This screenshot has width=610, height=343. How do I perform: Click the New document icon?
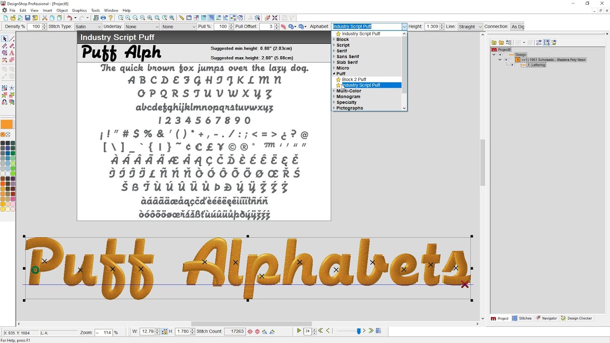coord(6,18)
